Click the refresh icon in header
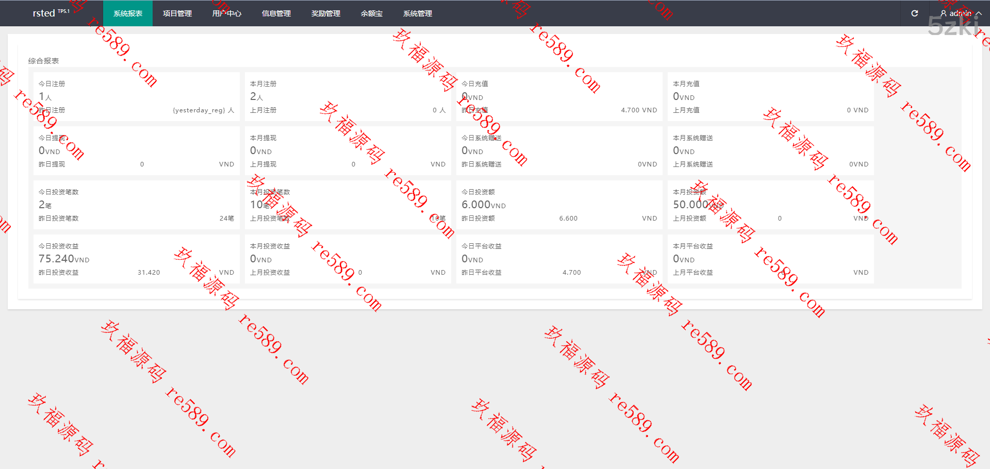The image size is (990, 469). tap(915, 13)
